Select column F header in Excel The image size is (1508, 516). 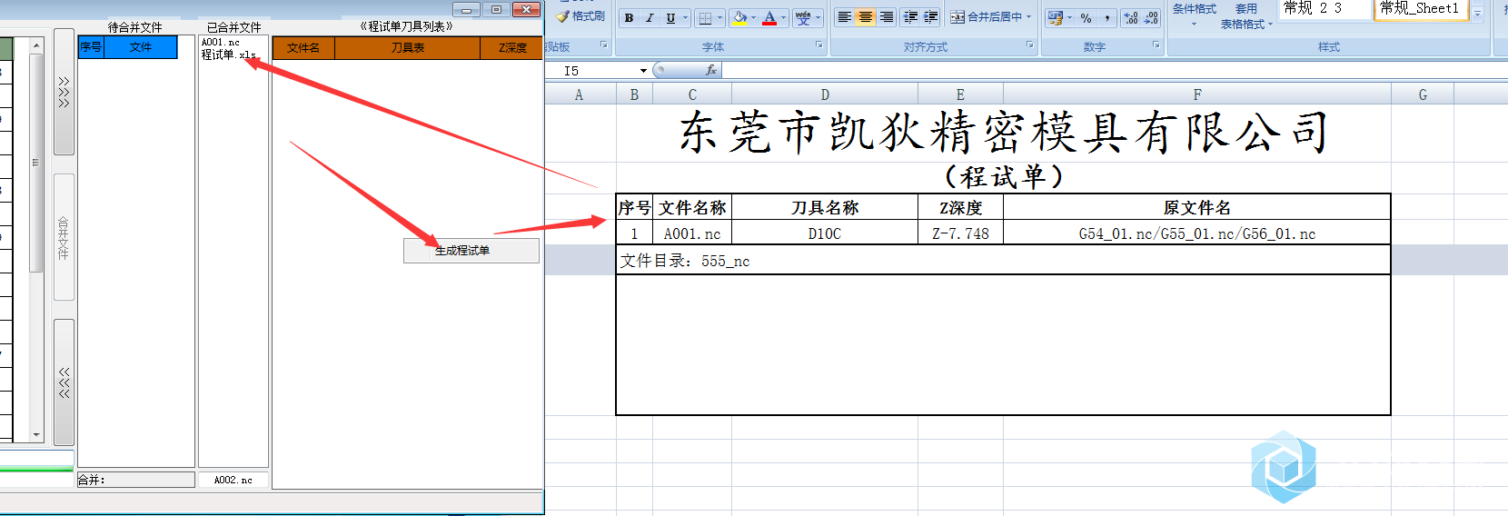click(1197, 94)
